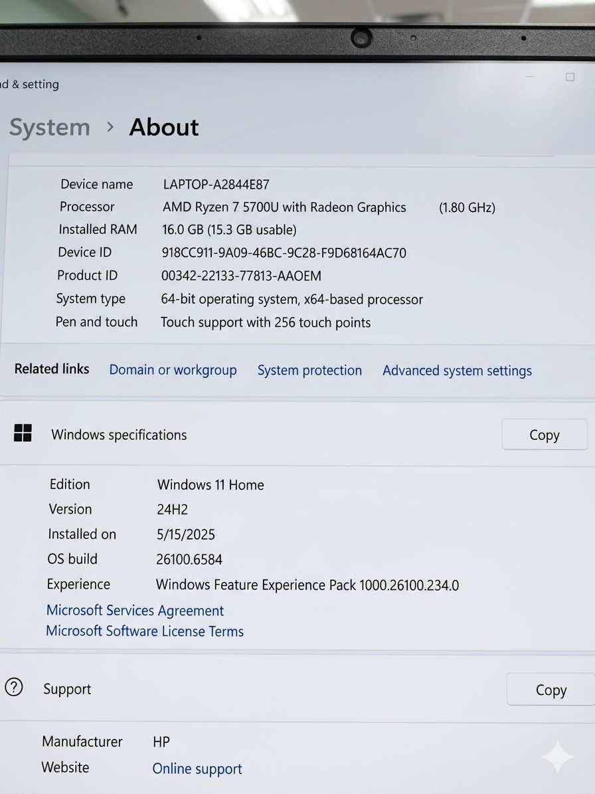Click the Edition label
Viewport: 595px width, 794px height.
[x=70, y=484]
